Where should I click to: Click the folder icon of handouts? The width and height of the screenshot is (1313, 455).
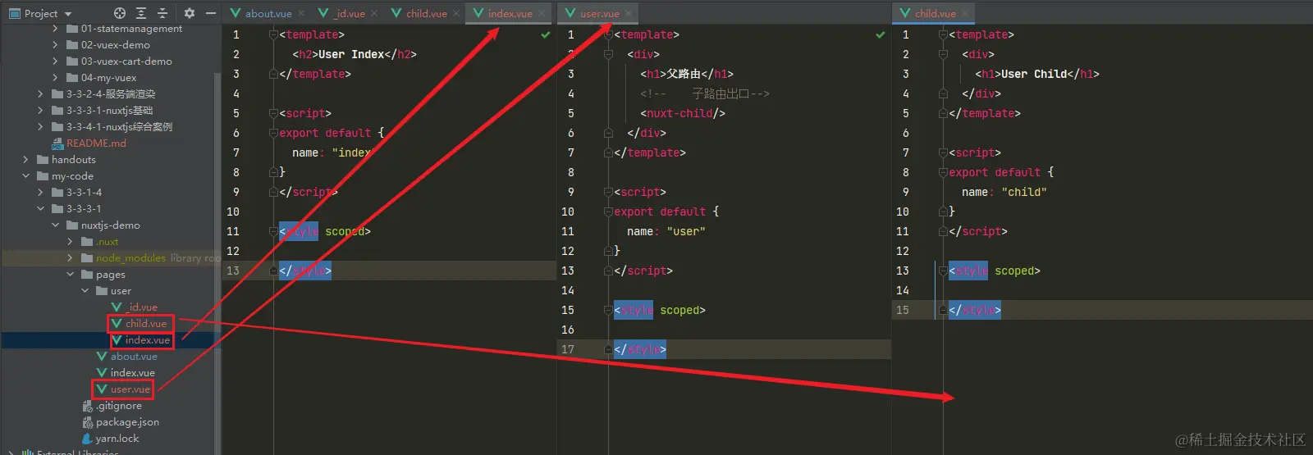tap(43, 160)
